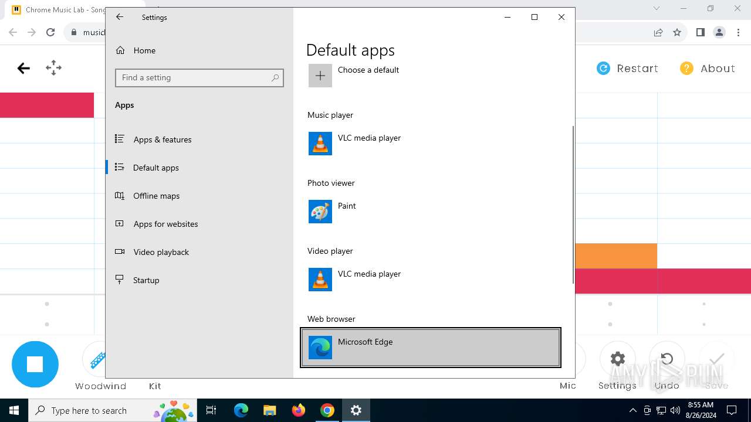Switch to Chrome from taskbar

(327, 410)
